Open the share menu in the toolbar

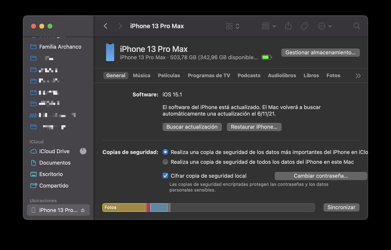pyautogui.click(x=288, y=26)
